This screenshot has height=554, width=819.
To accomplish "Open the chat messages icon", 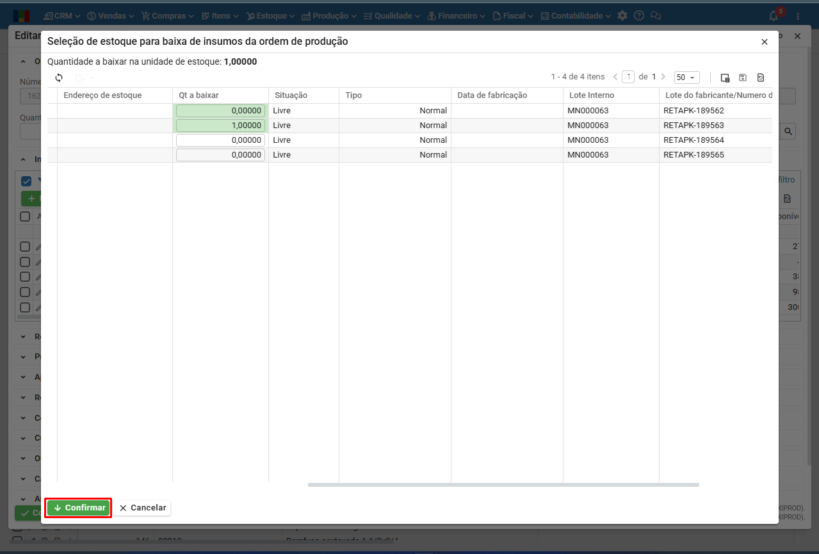I will coord(655,16).
